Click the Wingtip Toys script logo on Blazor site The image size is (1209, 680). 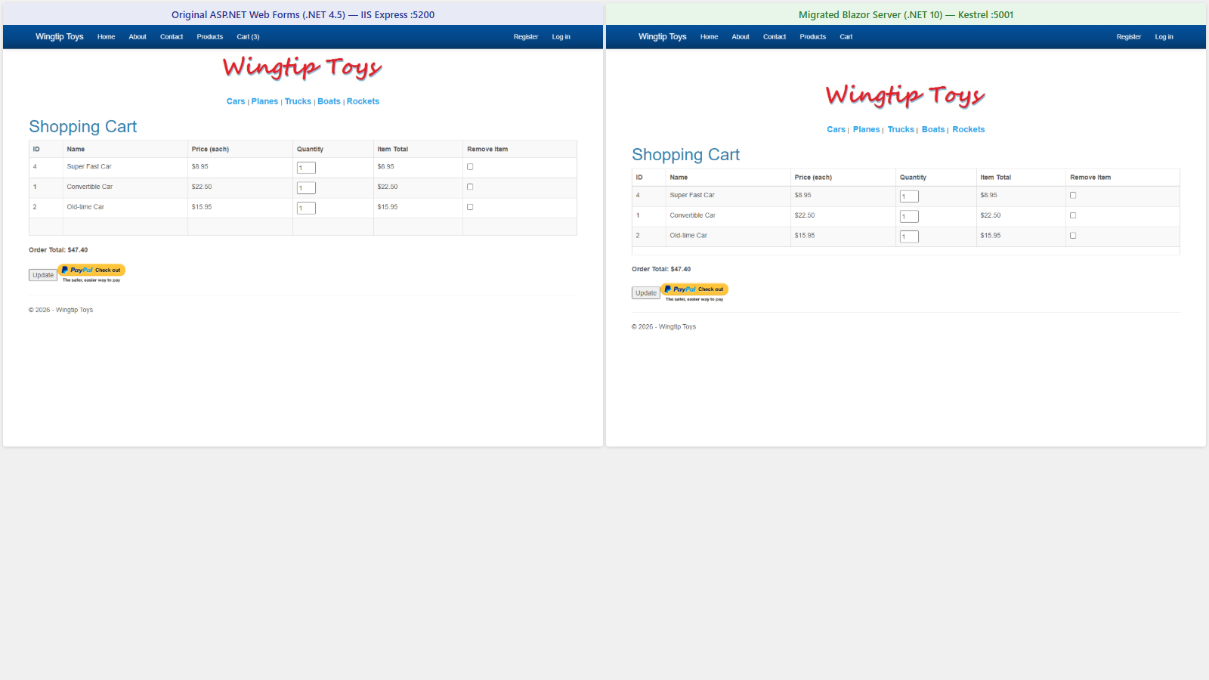pyautogui.click(x=904, y=96)
